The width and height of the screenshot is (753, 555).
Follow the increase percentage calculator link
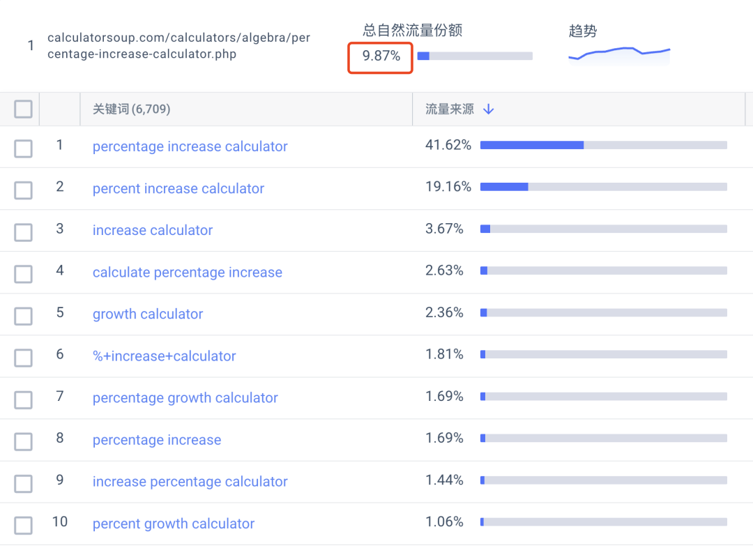190,482
